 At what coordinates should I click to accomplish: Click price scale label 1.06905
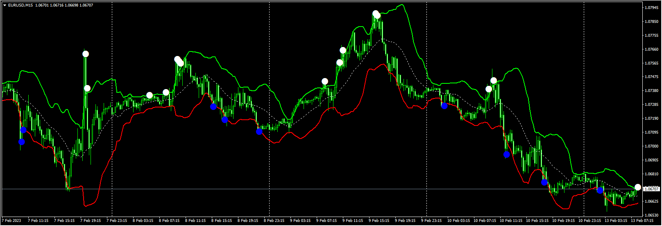(x=651, y=160)
